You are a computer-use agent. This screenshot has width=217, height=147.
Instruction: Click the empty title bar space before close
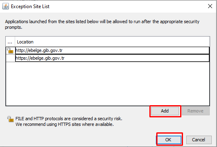point(127,6)
